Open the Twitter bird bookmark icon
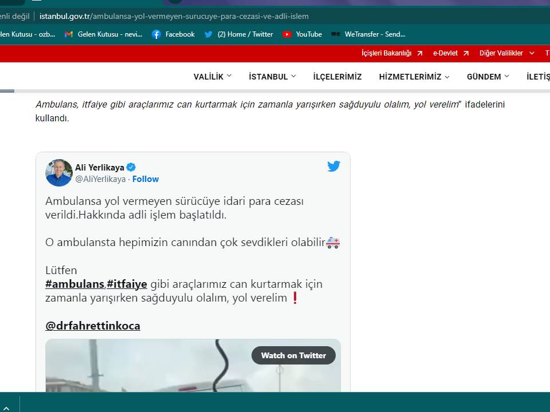The image size is (550, 412). (x=209, y=34)
